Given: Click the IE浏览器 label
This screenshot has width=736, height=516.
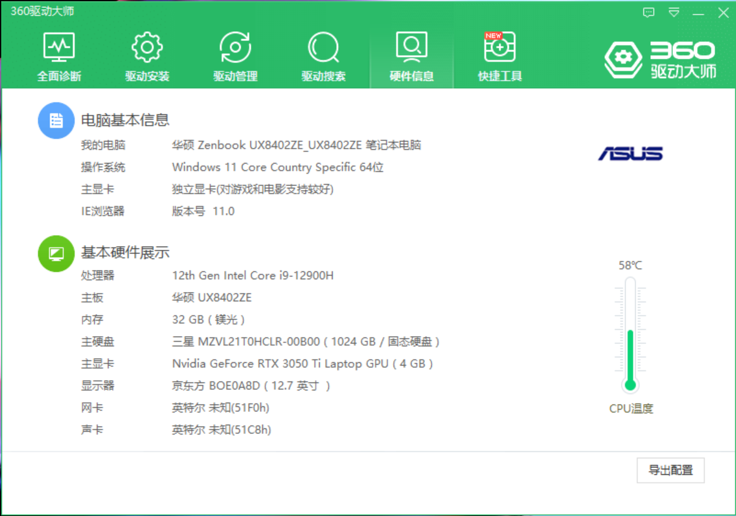Looking at the screenshot, I should click(x=102, y=211).
